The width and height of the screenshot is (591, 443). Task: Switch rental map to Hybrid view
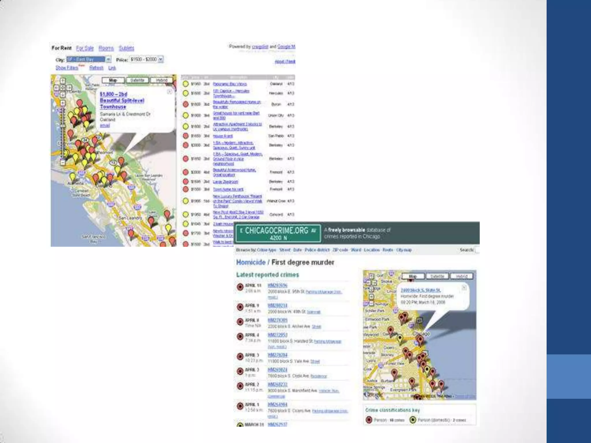pos(162,80)
